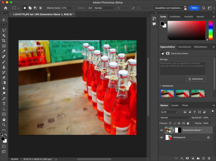The height and width of the screenshot is (161, 216).
Task: Hide the Generative Ebene 1 layer
Action: click(x=162, y=130)
